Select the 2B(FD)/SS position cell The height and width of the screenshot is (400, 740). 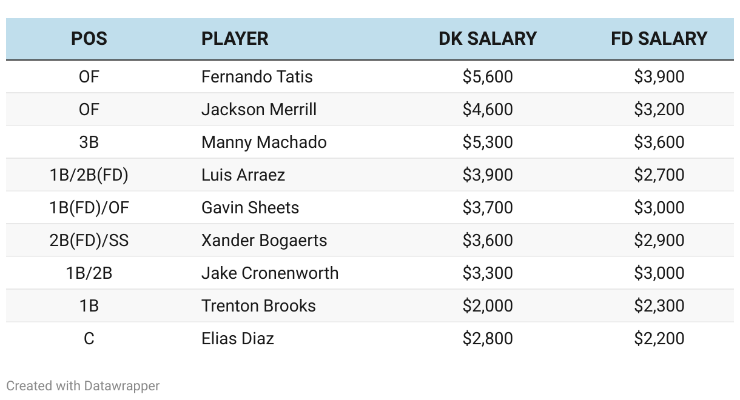89,241
